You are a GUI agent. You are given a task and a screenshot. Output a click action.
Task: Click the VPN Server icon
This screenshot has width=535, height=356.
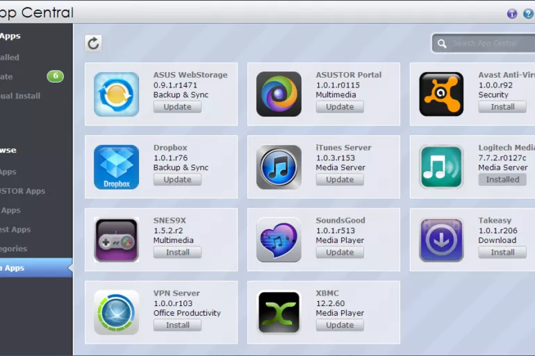(x=116, y=313)
